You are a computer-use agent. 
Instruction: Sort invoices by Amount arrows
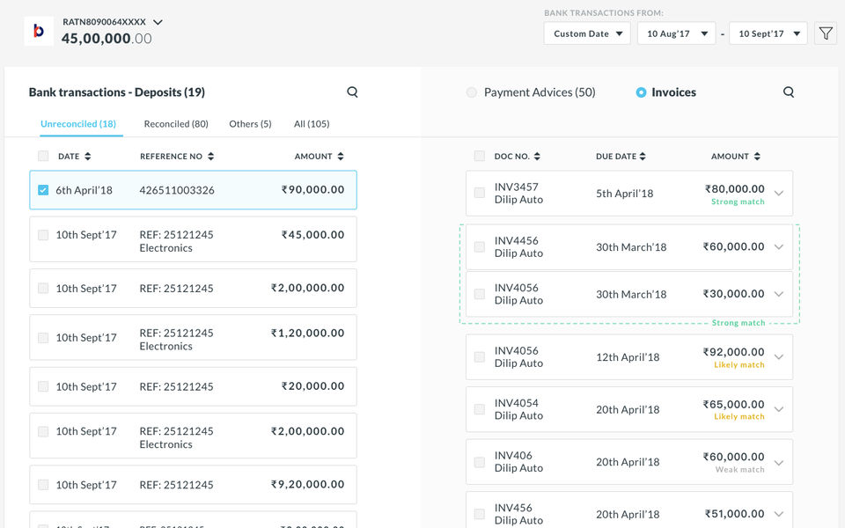757,157
